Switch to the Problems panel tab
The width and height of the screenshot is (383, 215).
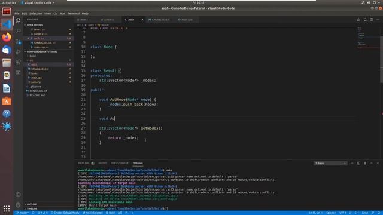coord(86,163)
